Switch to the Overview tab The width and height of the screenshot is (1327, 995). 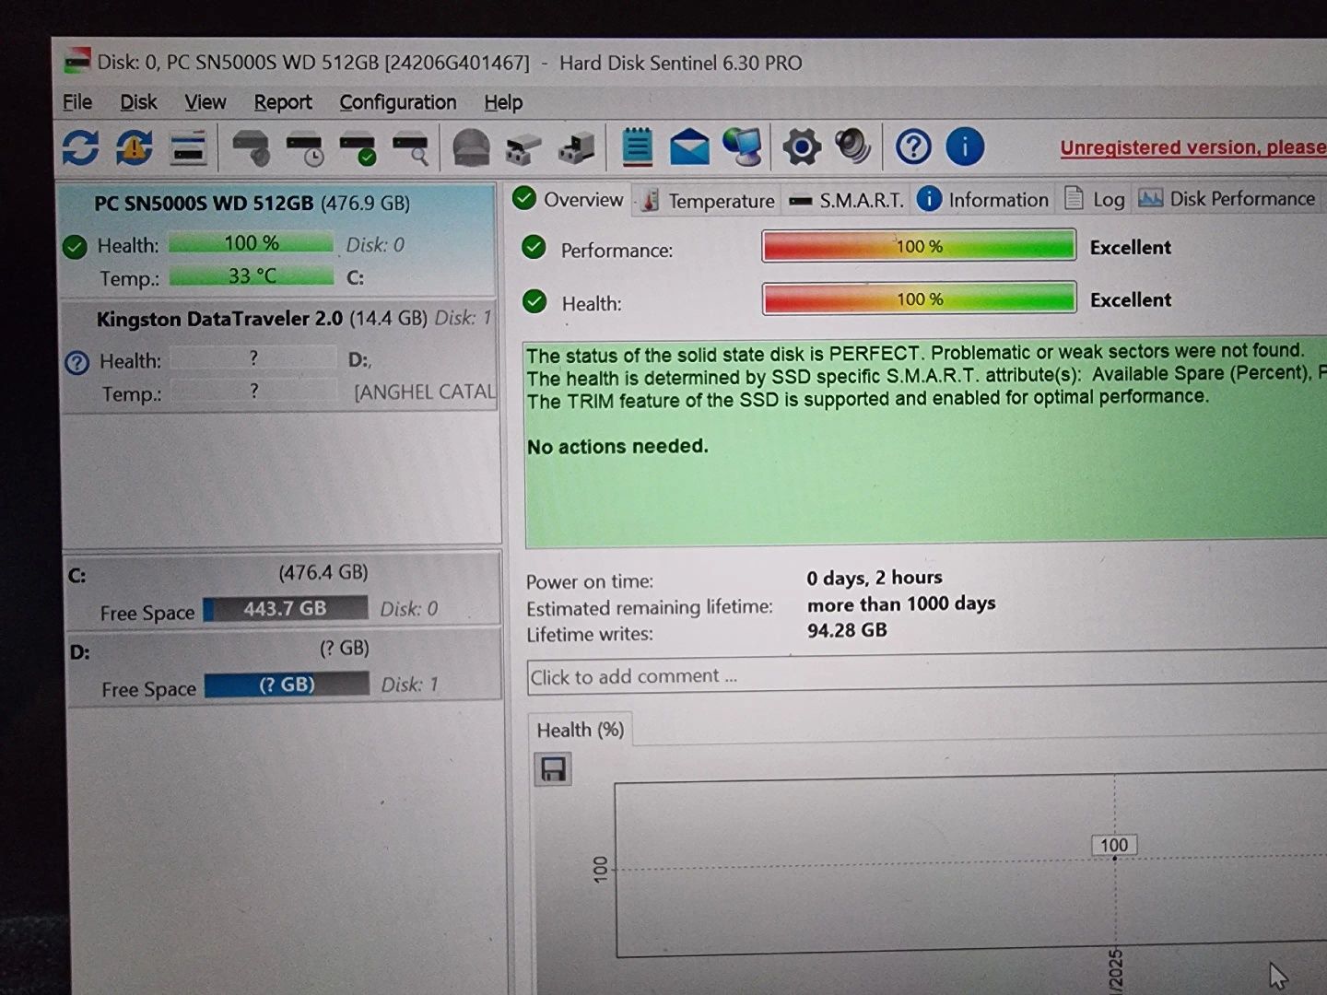click(x=570, y=199)
